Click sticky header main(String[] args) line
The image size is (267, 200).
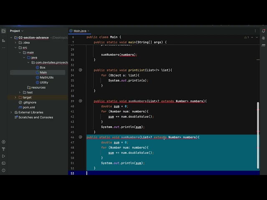coord(130,42)
